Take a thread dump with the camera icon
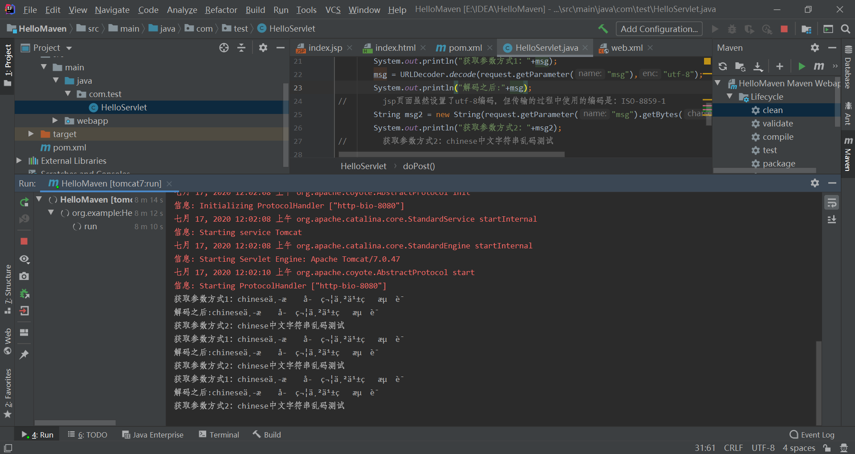 24,276
